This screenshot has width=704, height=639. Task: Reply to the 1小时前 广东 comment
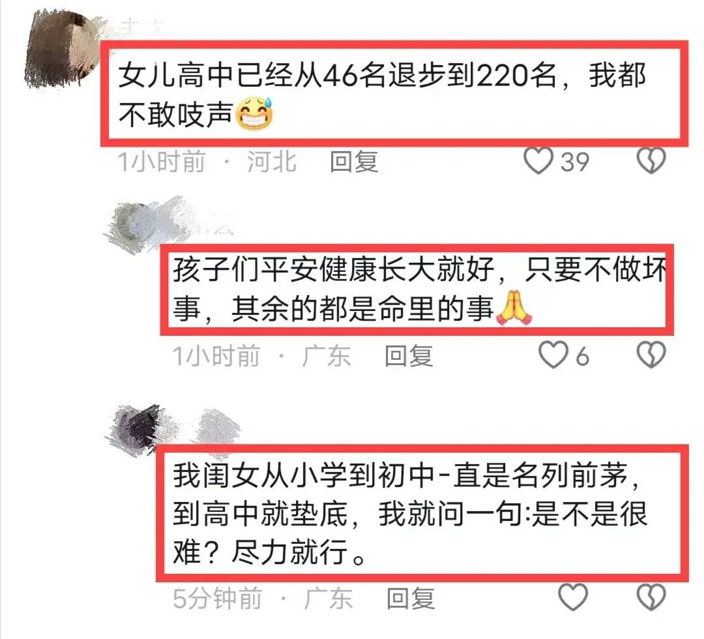tap(409, 357)
